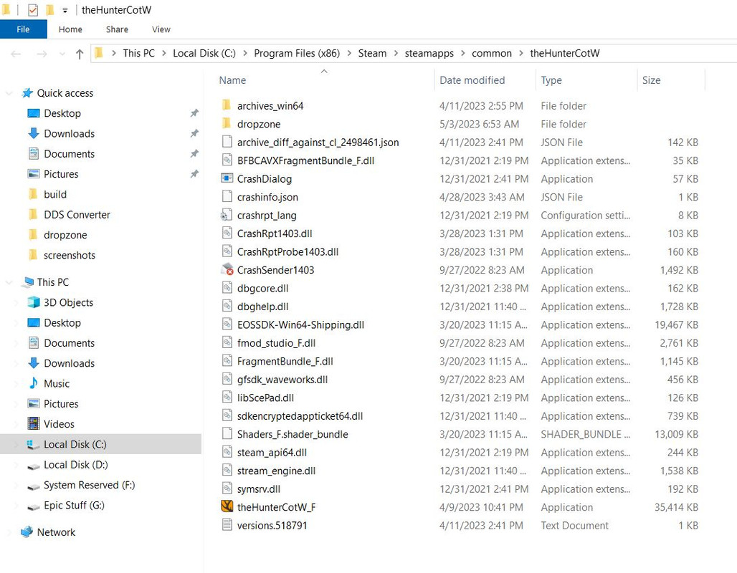
Task: Click the Back navigation arrow
Action: click(16, 54)
